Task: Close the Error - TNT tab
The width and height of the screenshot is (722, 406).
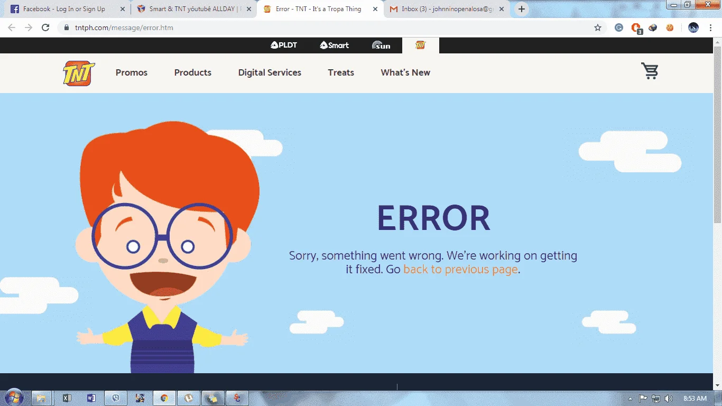Action: pyautogui.click(x=375, y=9)
